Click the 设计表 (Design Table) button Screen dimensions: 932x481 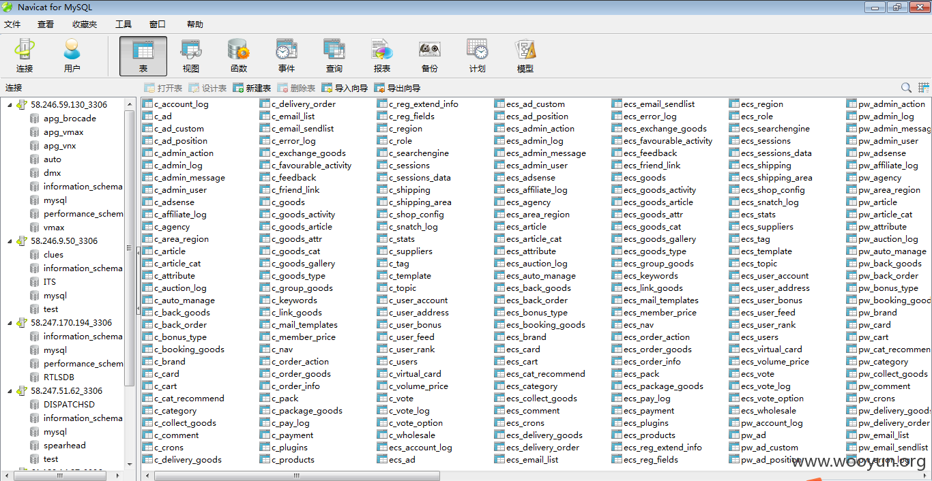pos(207,88)
